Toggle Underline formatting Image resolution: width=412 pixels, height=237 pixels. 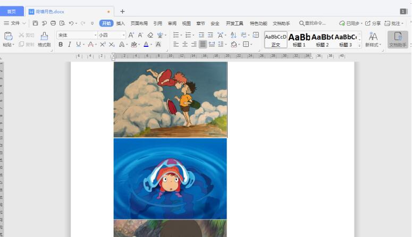click(78, 45)
